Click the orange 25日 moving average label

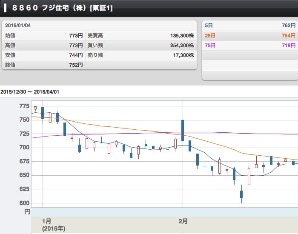pos(210,35)
